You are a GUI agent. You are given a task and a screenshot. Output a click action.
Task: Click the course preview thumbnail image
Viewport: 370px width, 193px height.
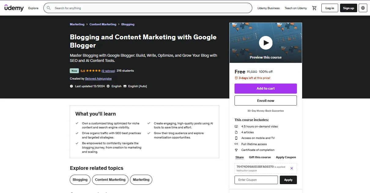[266, 43]
